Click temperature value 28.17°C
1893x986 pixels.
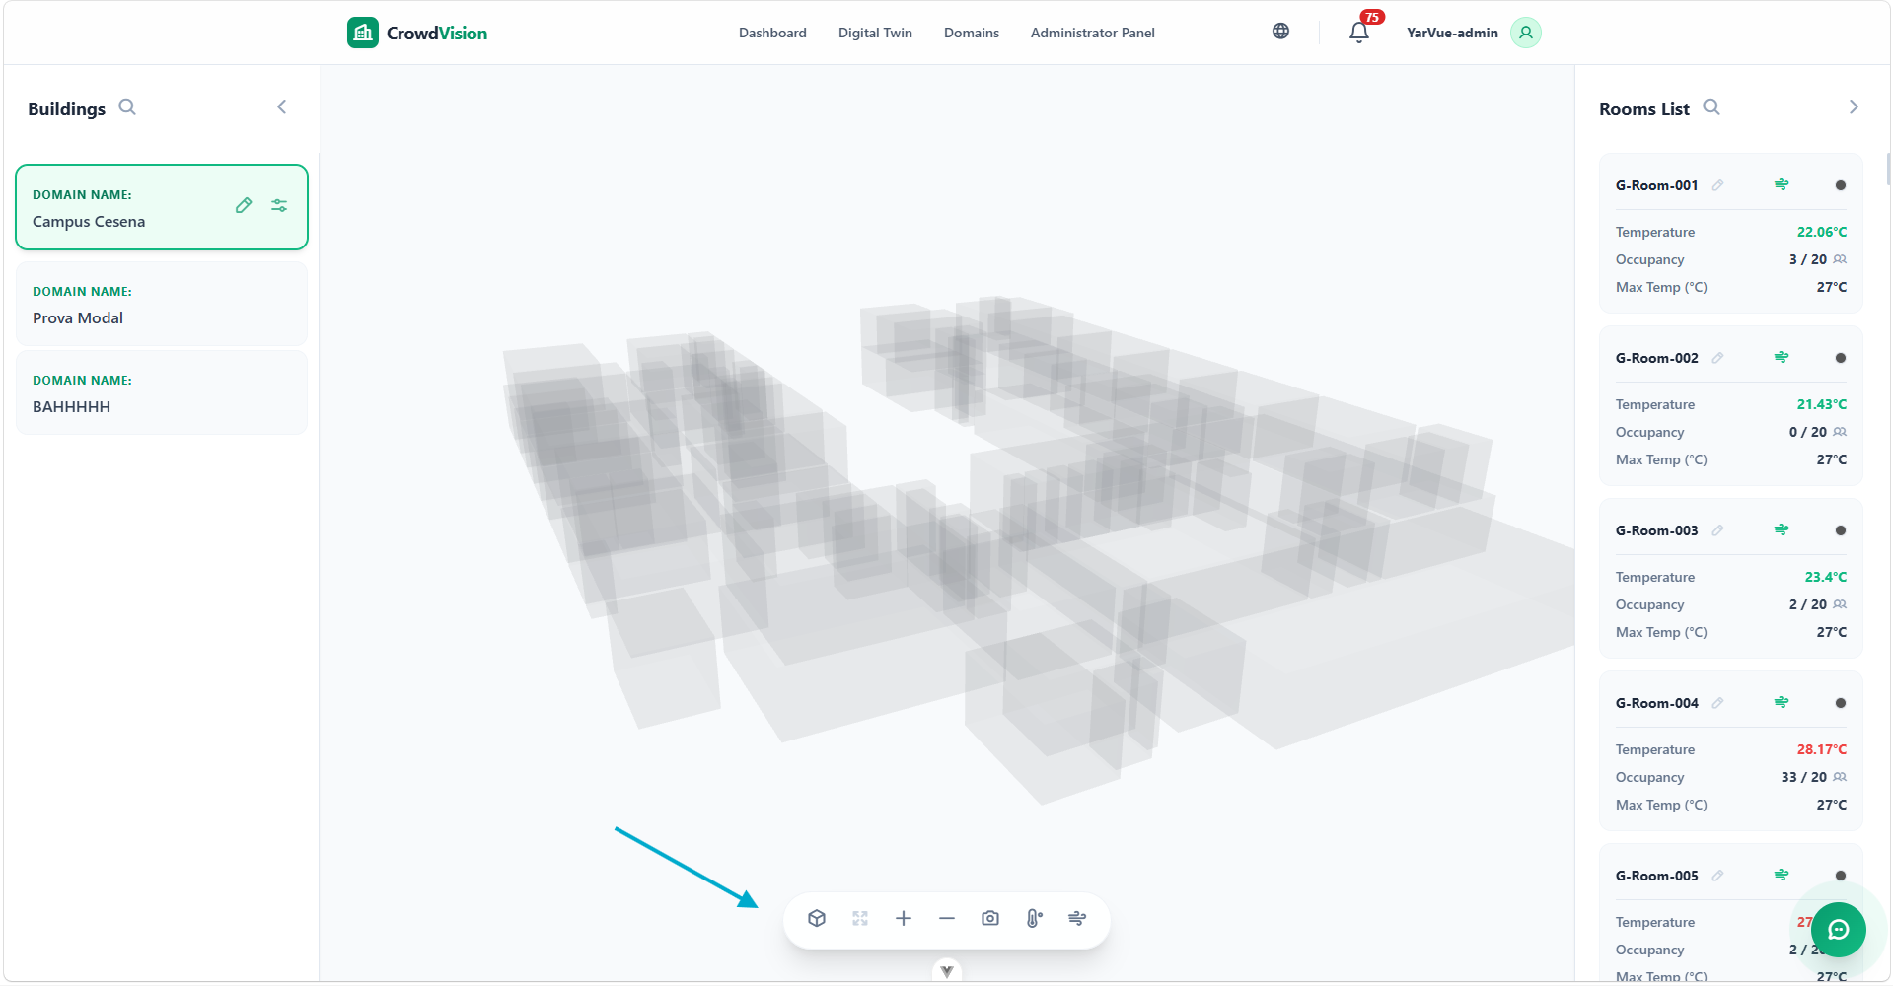[x=1822, y=749]
